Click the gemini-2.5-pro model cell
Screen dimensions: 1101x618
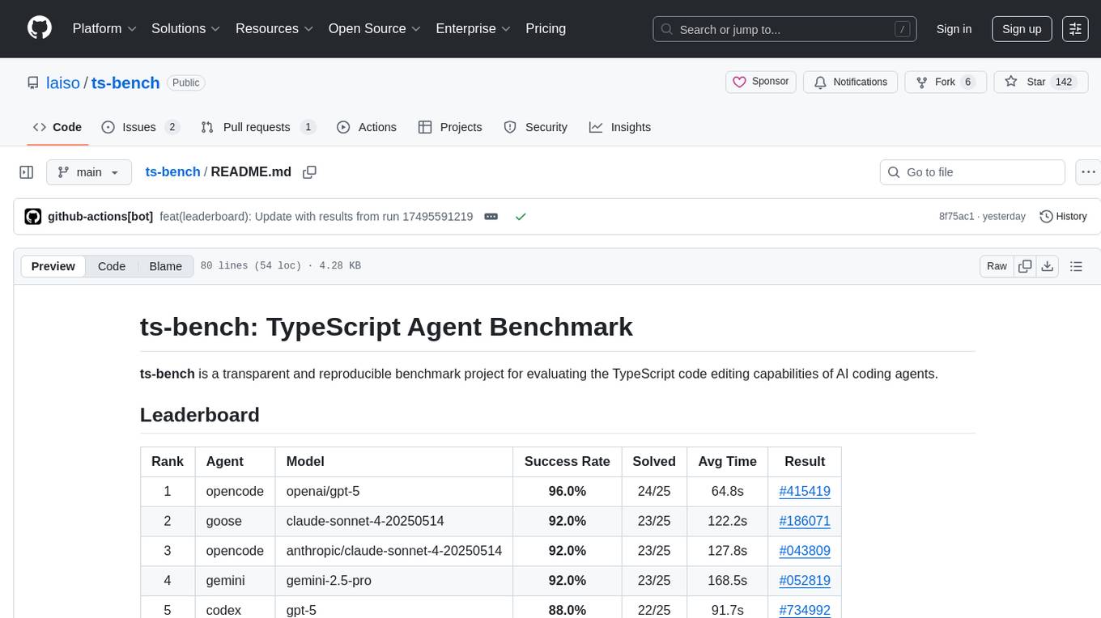click(394, 580)
